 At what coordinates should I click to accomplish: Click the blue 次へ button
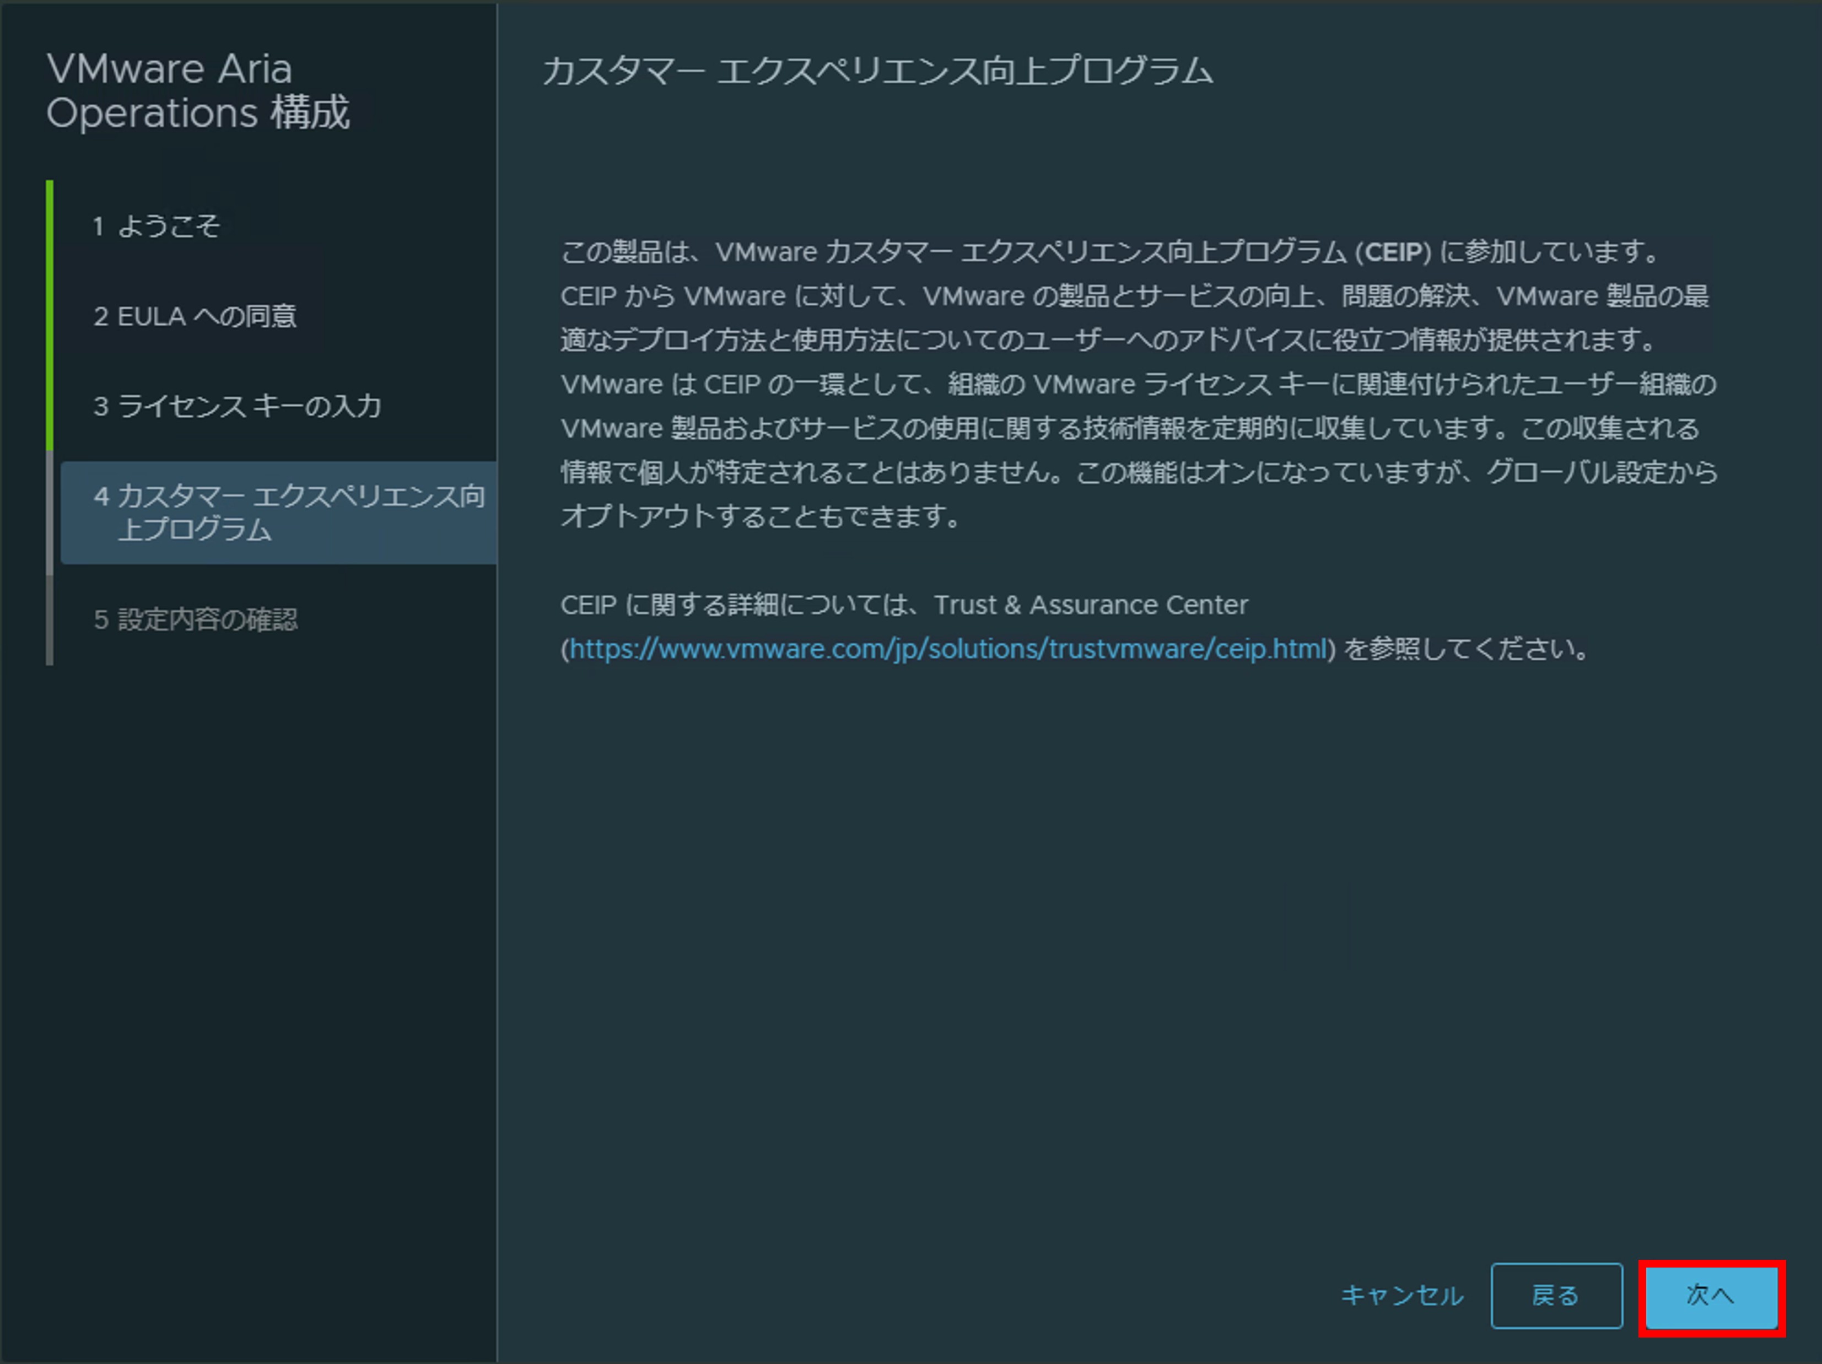[x=1710, y=1296]
